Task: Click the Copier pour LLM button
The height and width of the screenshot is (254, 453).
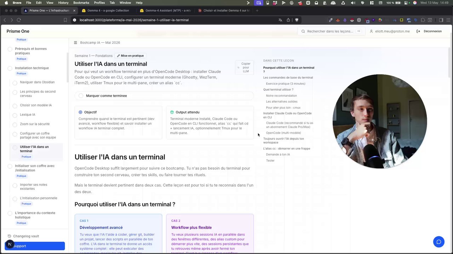Action: click(x=244, y=67)
